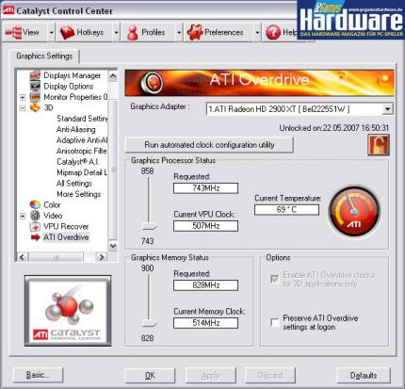Click the memory clock slider handle

(149, 323)
